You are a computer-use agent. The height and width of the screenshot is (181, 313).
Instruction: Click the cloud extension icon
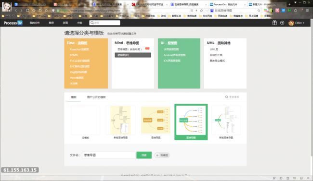pos(296,11)
